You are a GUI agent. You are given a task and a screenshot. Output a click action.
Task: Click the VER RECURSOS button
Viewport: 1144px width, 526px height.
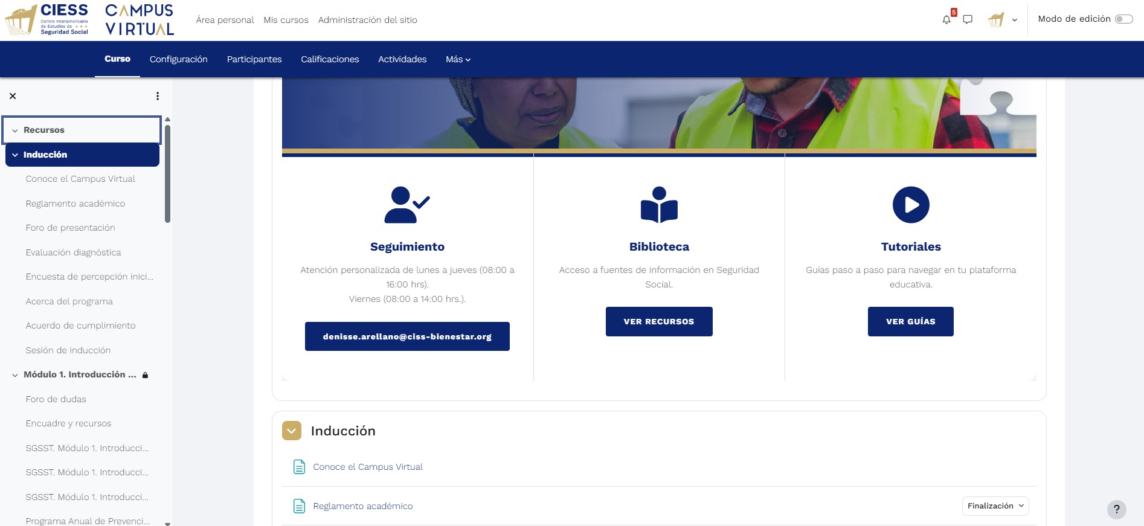tap(659, 321)
